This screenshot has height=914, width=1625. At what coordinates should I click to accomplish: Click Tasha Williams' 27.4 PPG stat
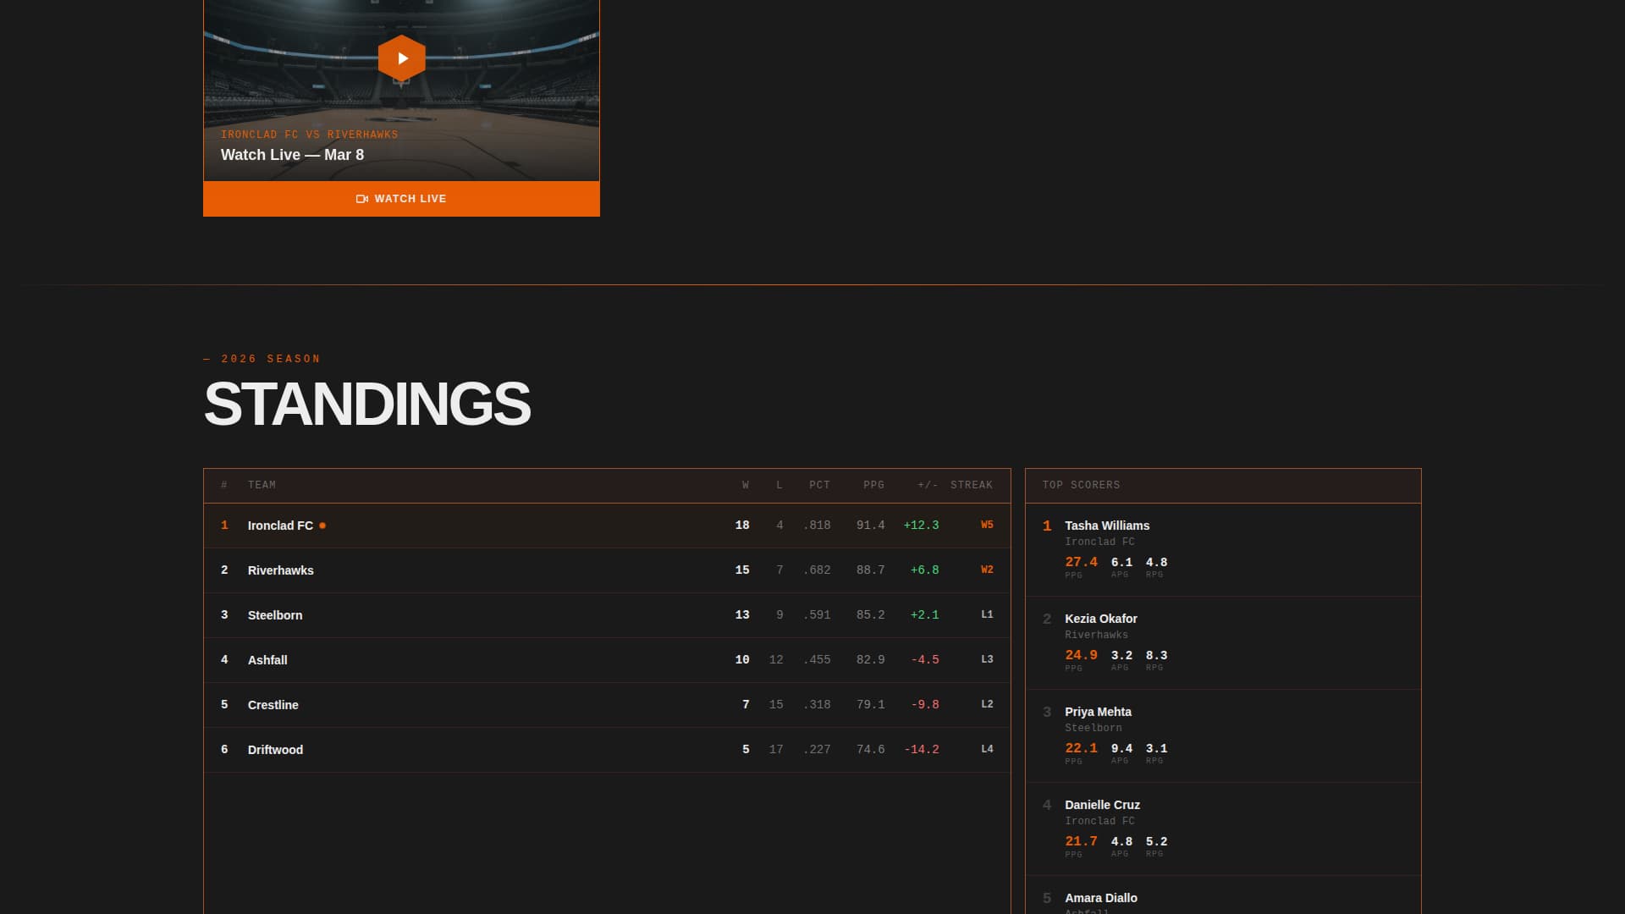tap(1081, 562)
